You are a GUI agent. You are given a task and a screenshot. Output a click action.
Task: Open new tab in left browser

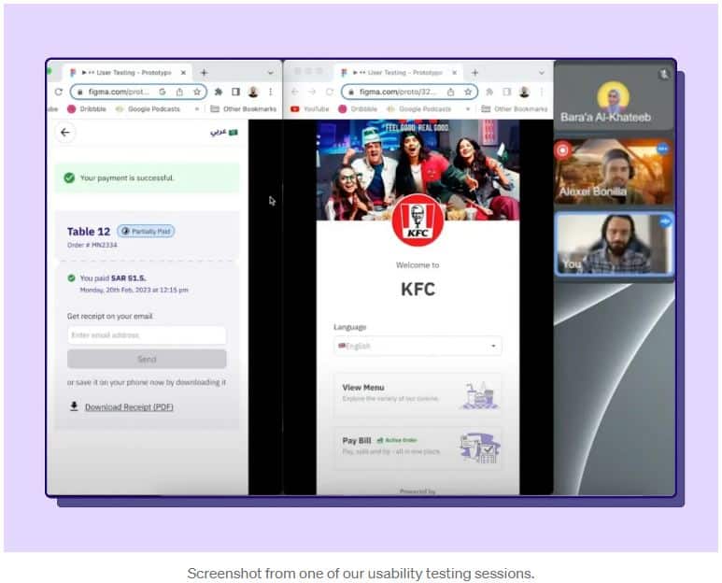click(205, 73)
